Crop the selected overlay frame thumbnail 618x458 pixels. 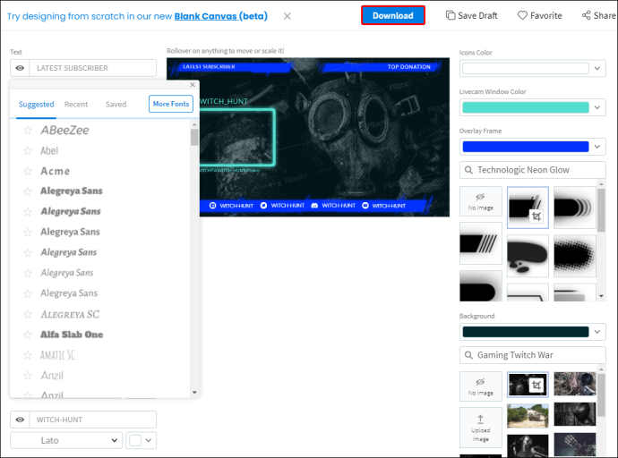(x=536, y=216)
